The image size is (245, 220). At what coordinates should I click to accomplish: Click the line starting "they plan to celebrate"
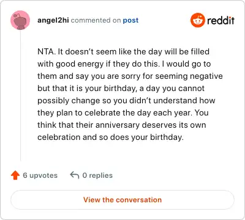(x=123, y=113)
